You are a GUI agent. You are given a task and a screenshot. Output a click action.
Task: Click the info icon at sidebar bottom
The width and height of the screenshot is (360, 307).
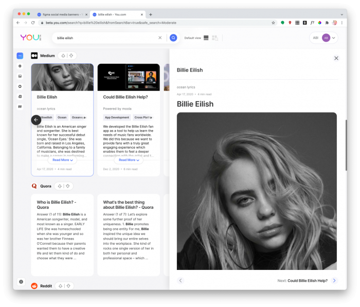(x=21, y=281)
